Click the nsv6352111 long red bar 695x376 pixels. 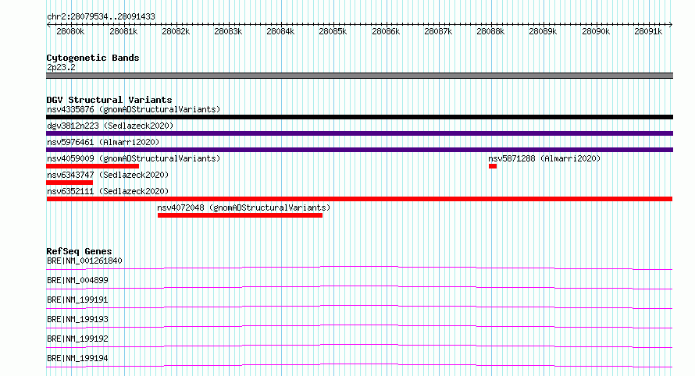[x=359, y=199]
